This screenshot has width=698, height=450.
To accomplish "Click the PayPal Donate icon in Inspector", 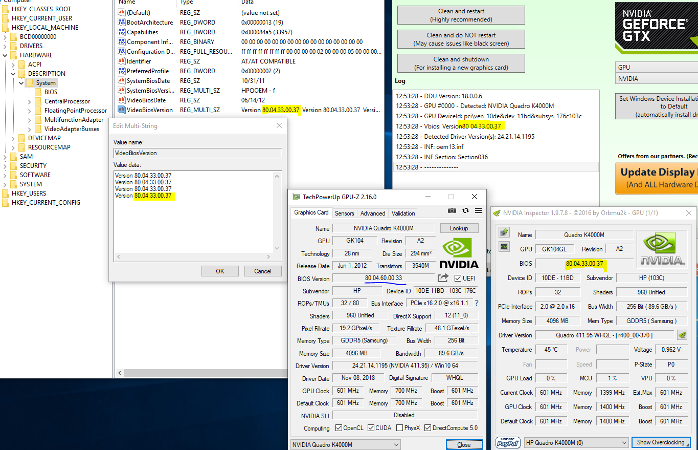I will click(x=508, y=442).
